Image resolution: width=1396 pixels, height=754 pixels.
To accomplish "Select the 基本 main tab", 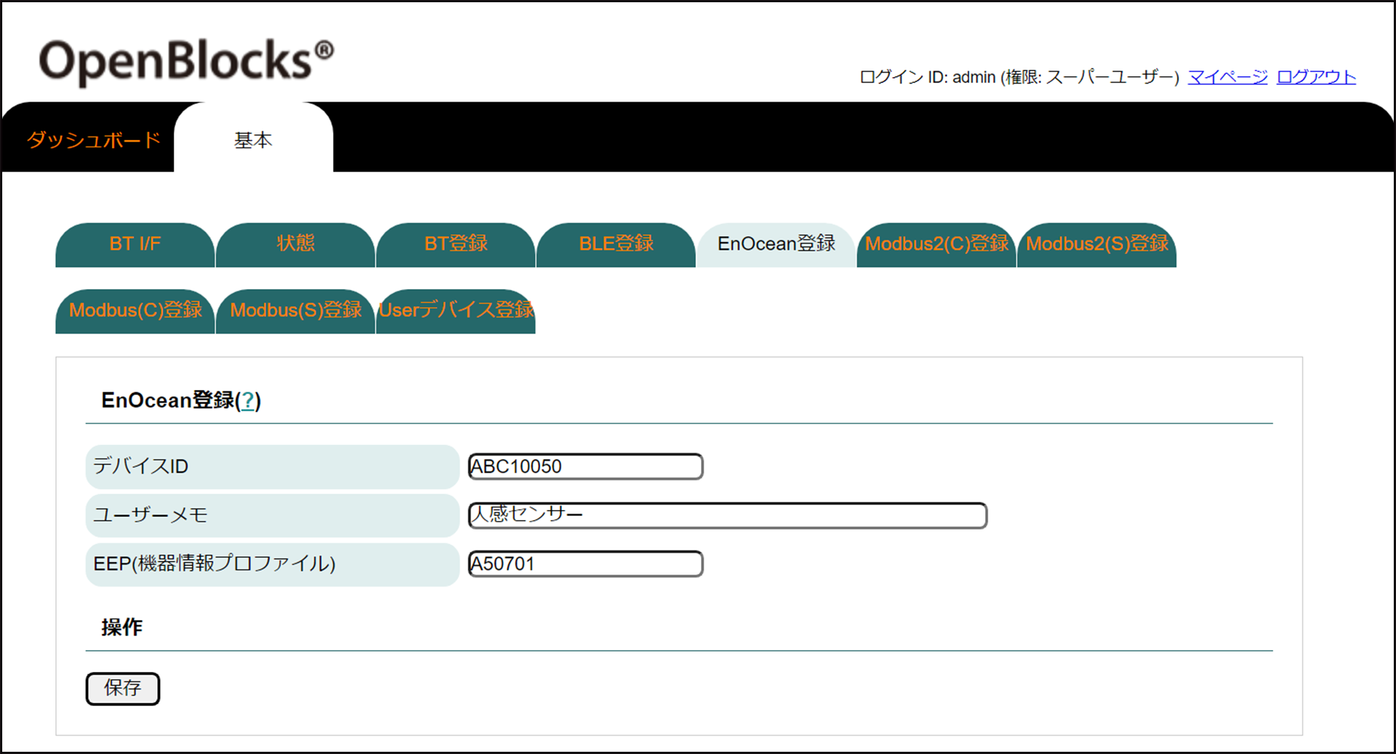I will 253,138.
